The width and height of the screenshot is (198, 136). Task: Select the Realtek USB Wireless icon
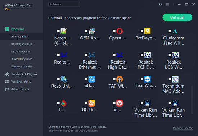(x=175, y=55)
